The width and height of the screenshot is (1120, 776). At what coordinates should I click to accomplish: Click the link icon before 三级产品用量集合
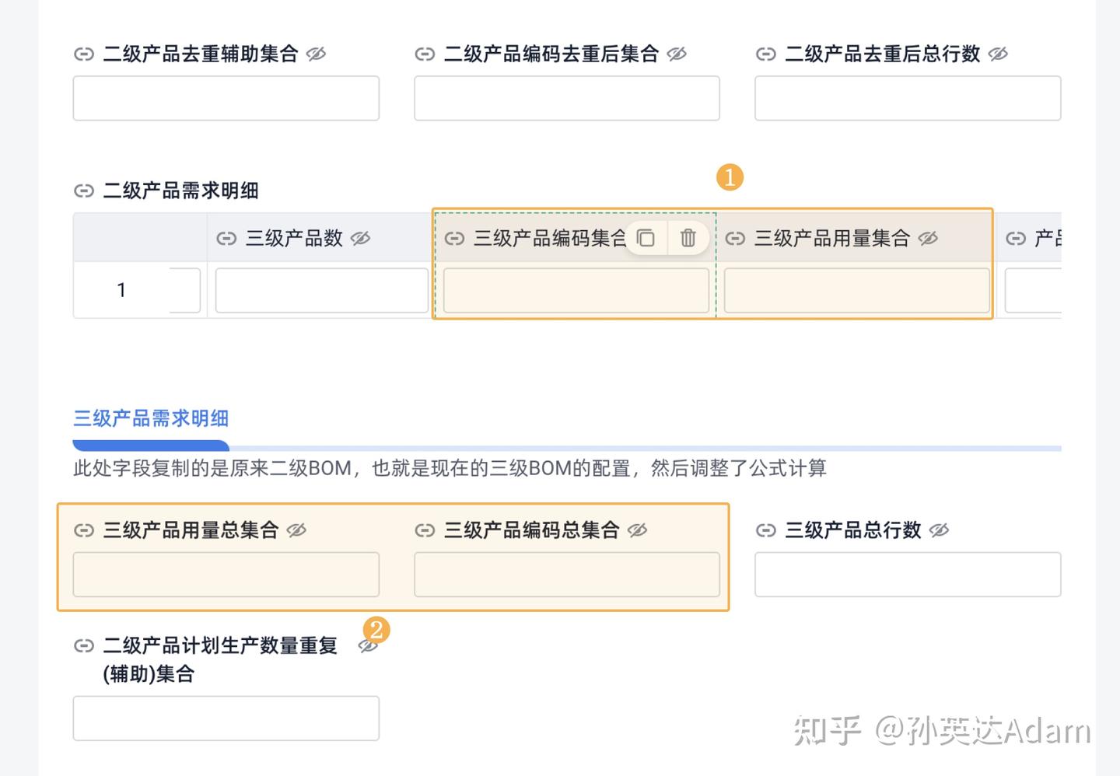[x=734, y=238]
